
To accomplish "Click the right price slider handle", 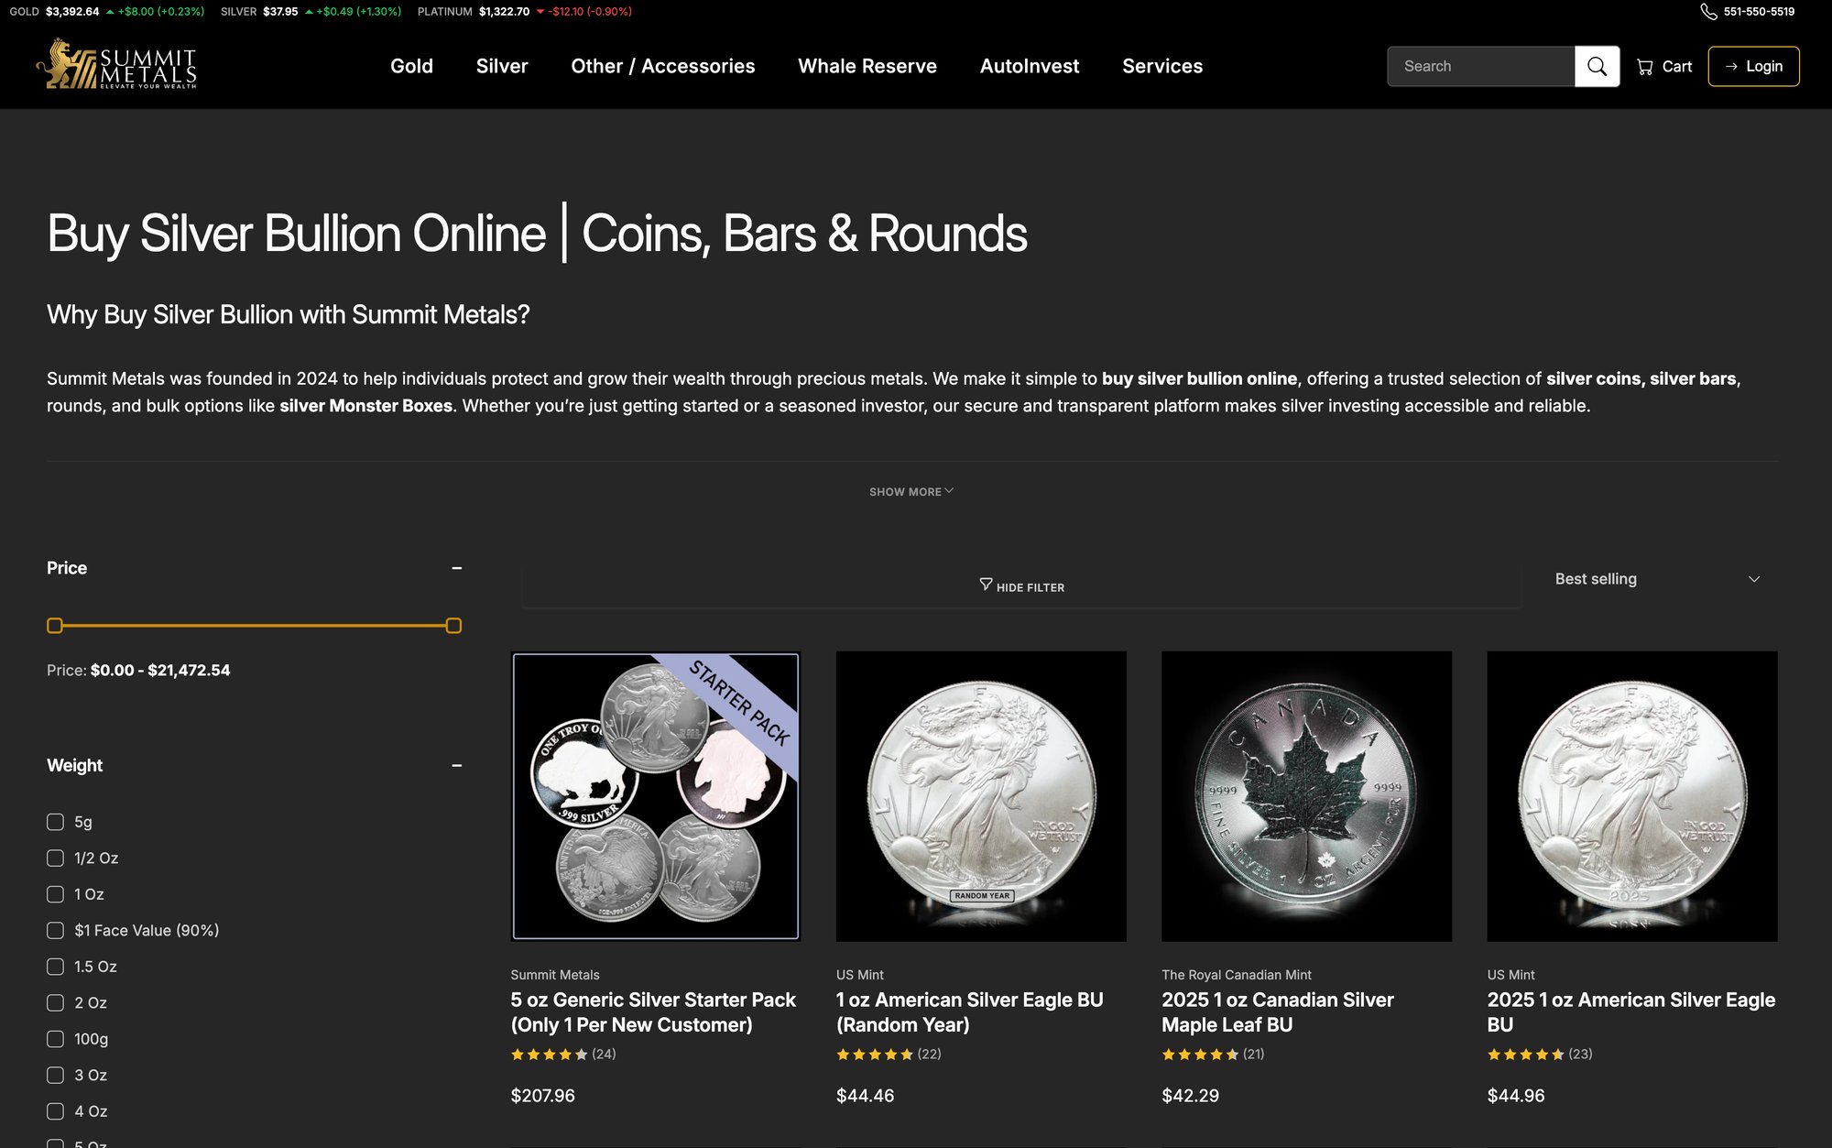I will pyautogui.click(x=453, y=626).
